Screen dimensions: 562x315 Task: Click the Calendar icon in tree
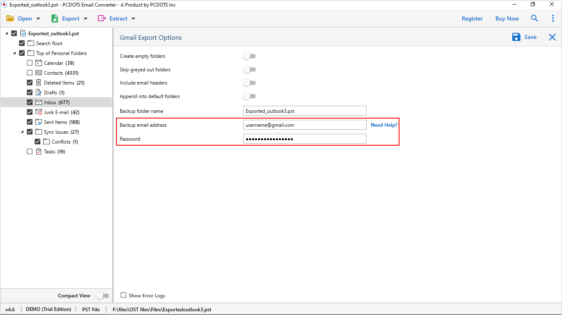pyautogui.click(x=39, y=63)
